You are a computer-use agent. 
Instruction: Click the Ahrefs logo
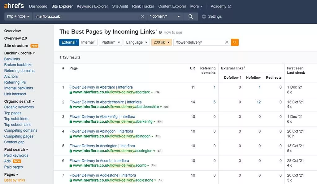(x=14, y=6)
